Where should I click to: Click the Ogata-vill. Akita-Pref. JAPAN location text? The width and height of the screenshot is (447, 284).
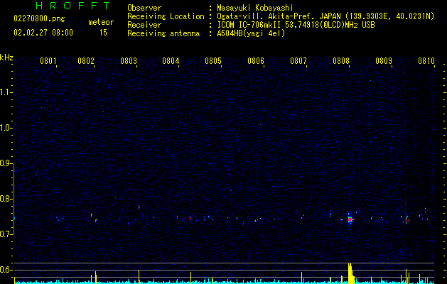click(325, 16)
